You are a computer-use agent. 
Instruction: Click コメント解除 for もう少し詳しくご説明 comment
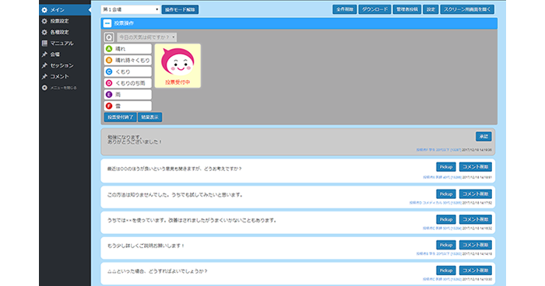[x=476, y=245]
